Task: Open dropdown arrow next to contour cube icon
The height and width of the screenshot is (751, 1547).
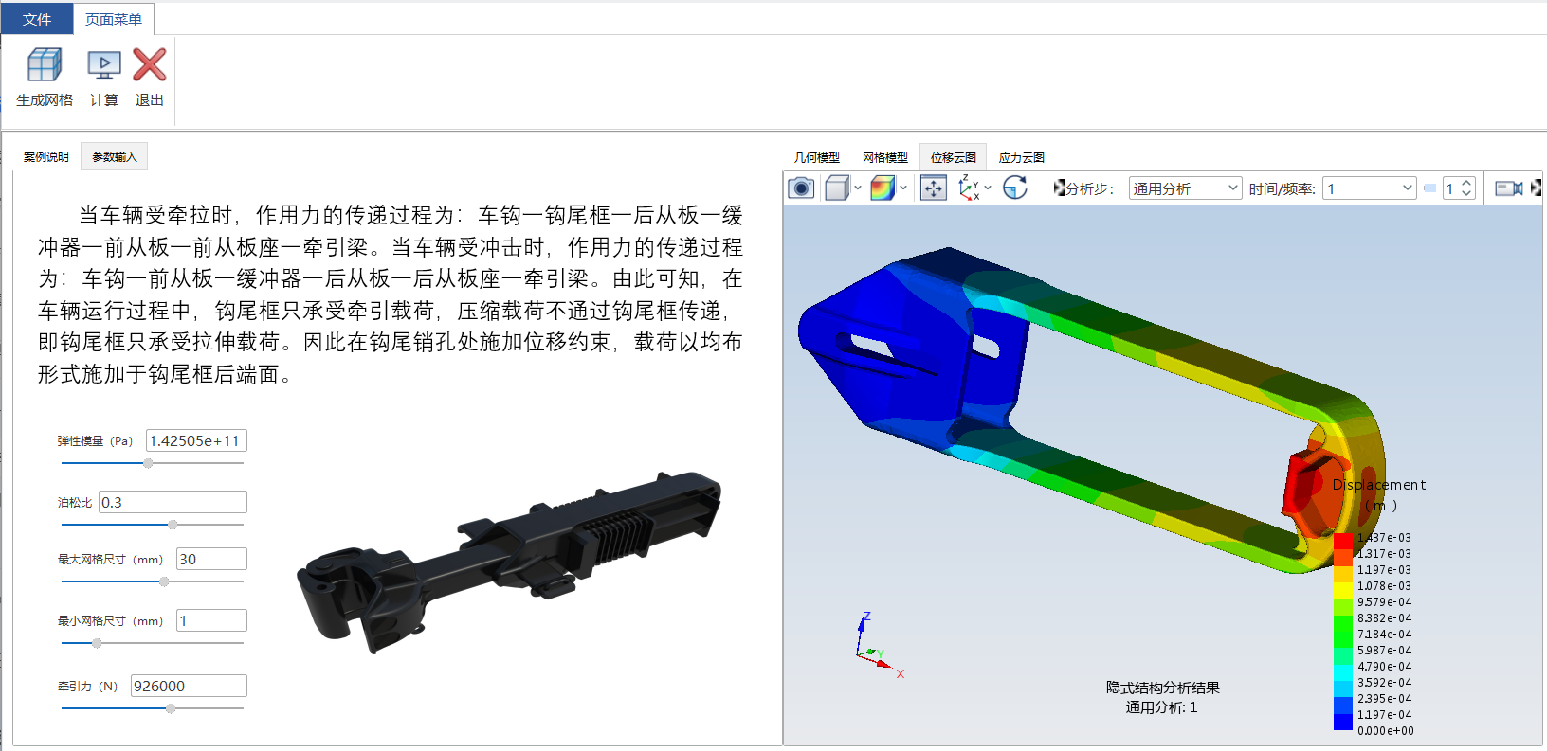Action: pos(903,188)
